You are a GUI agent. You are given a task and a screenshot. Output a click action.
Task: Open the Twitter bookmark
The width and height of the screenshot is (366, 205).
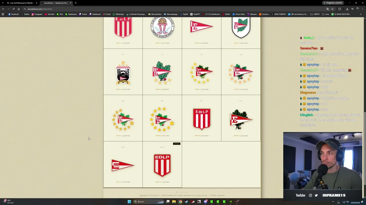(25, 14)
